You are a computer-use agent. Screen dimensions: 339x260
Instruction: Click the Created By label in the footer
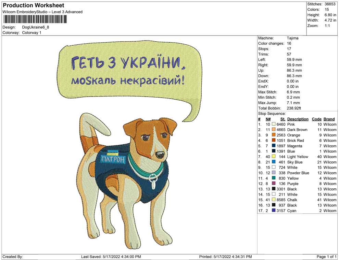(x=13, y=257)
